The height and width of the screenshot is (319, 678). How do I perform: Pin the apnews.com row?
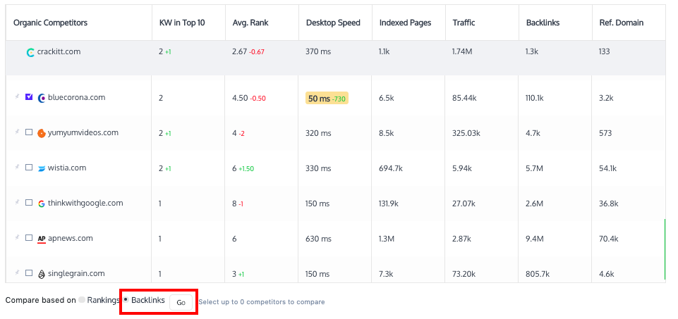click(x=18, y=237)
